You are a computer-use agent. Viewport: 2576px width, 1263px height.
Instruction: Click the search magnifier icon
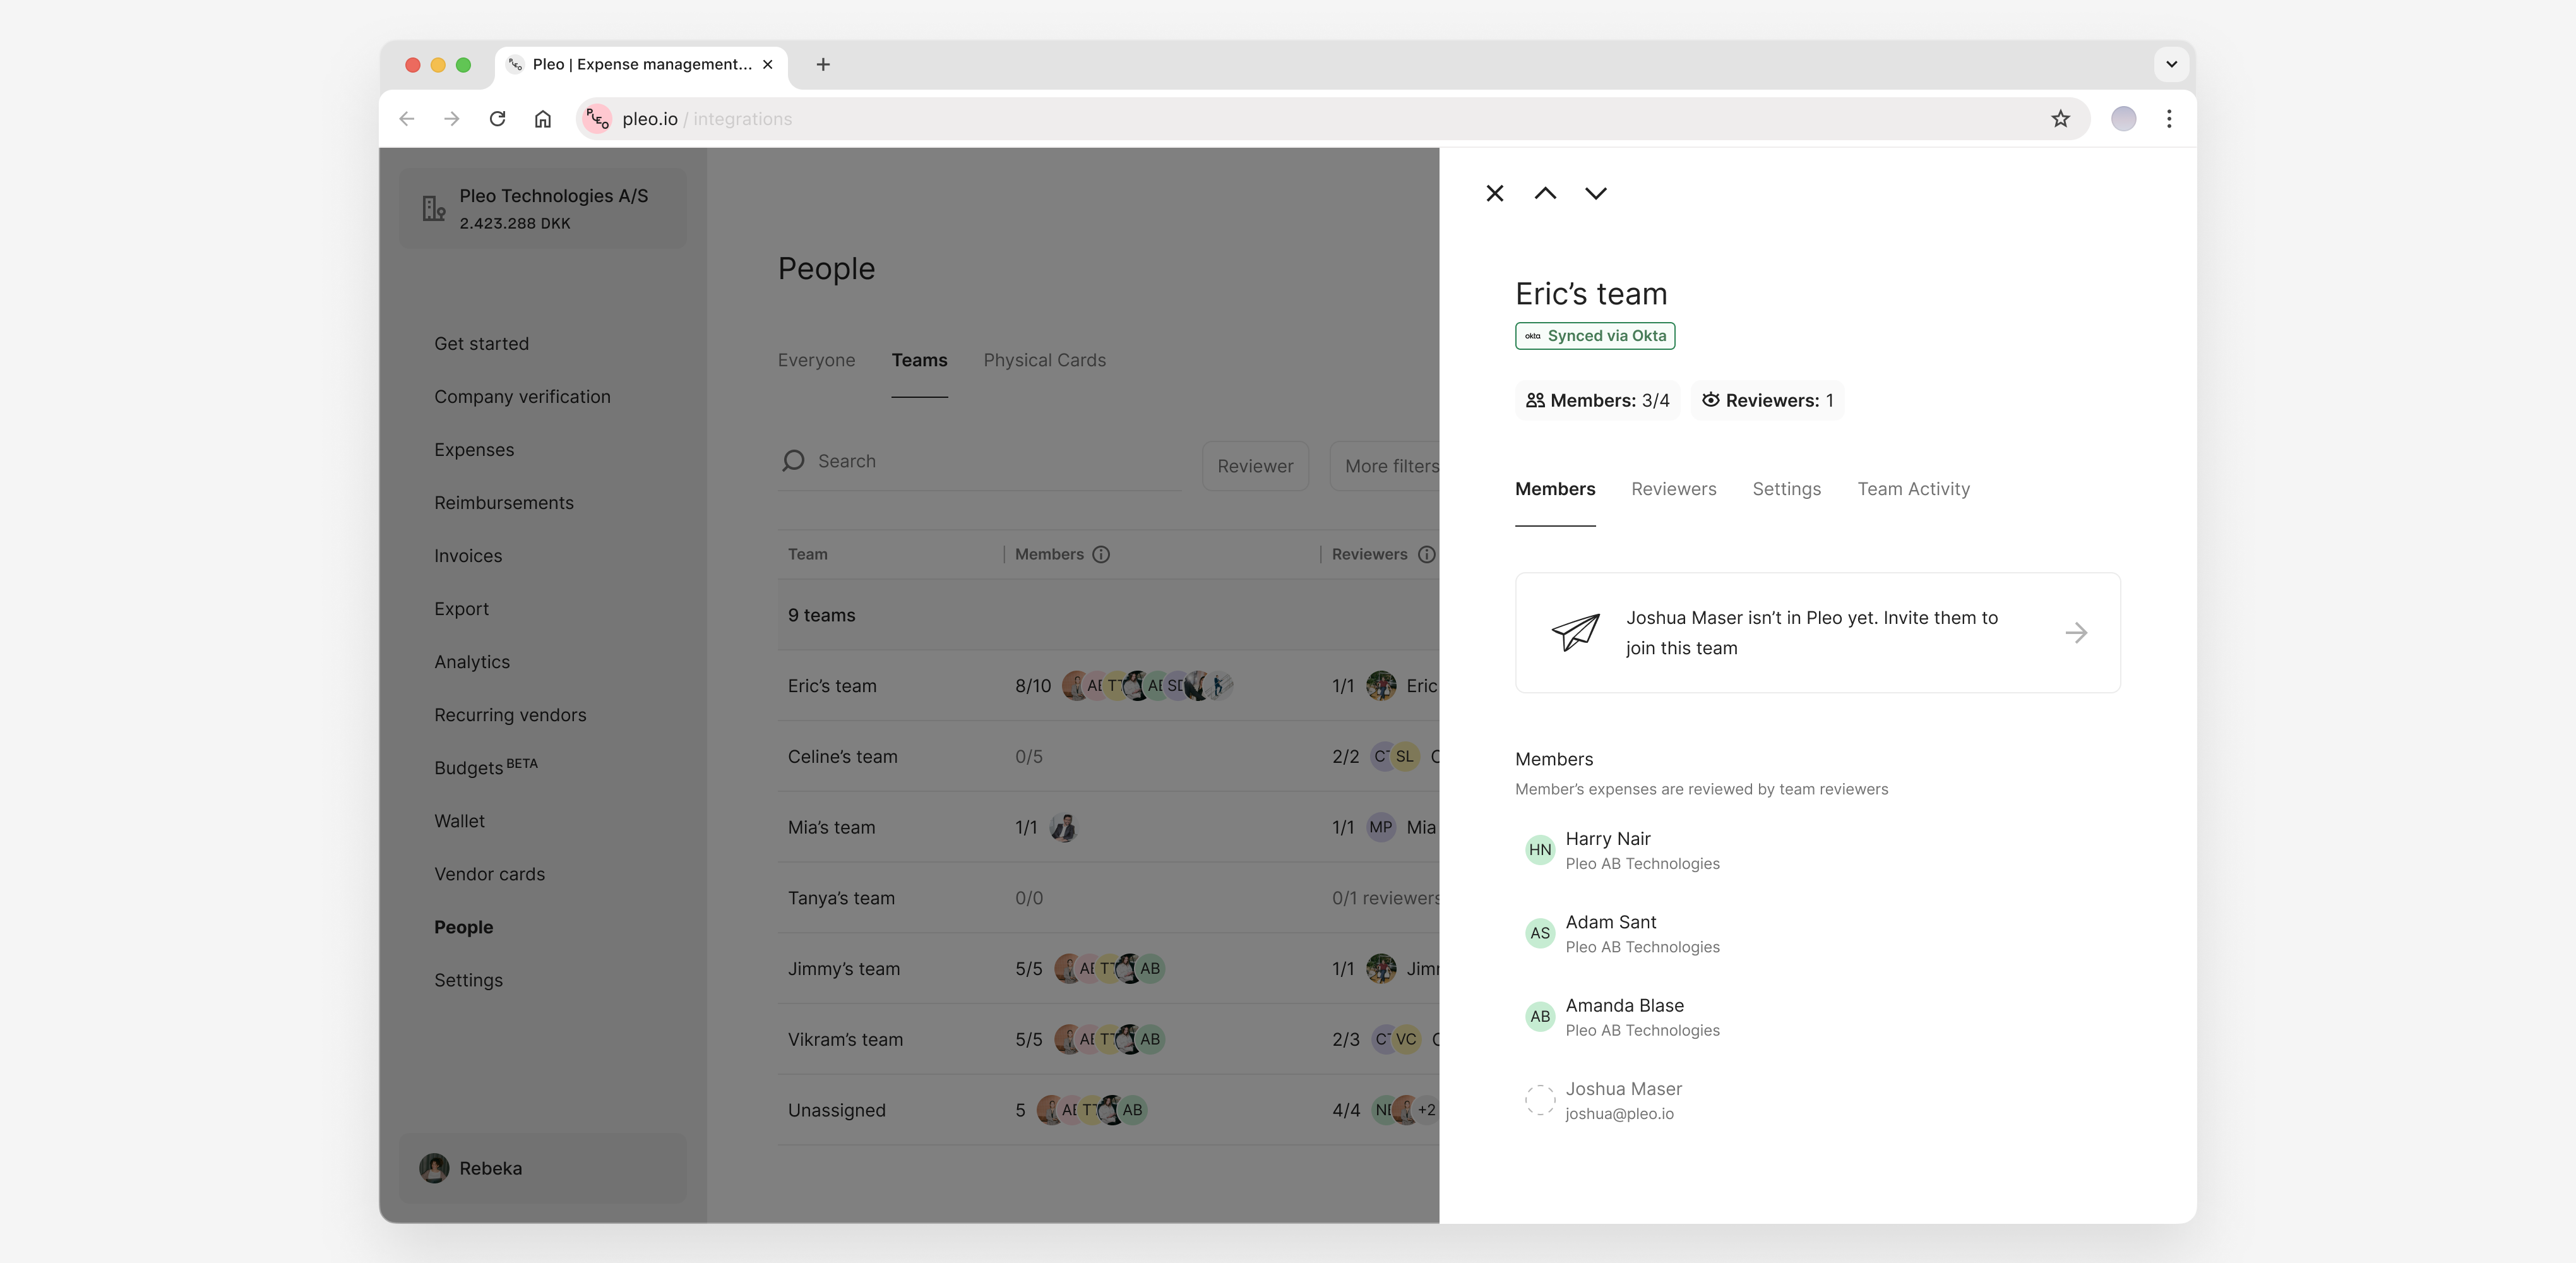(x=793, y=461)
